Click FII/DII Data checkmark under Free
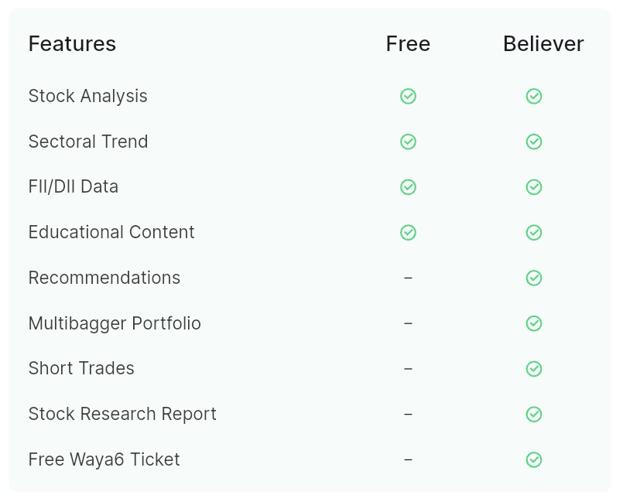 pyautogui.click(x=408, y=187)
